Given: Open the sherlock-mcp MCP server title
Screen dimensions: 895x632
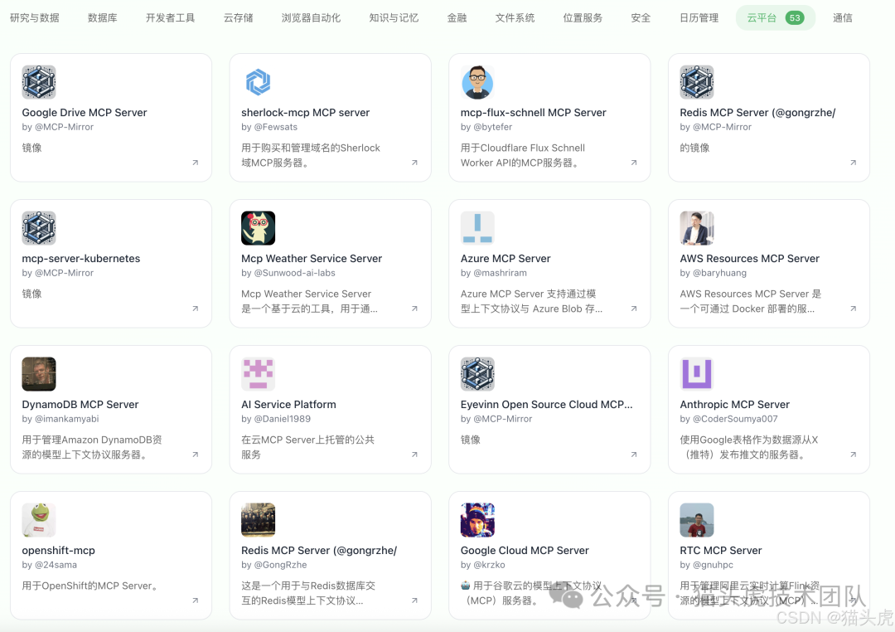Looking at the screenshot, I should [305, 113].
